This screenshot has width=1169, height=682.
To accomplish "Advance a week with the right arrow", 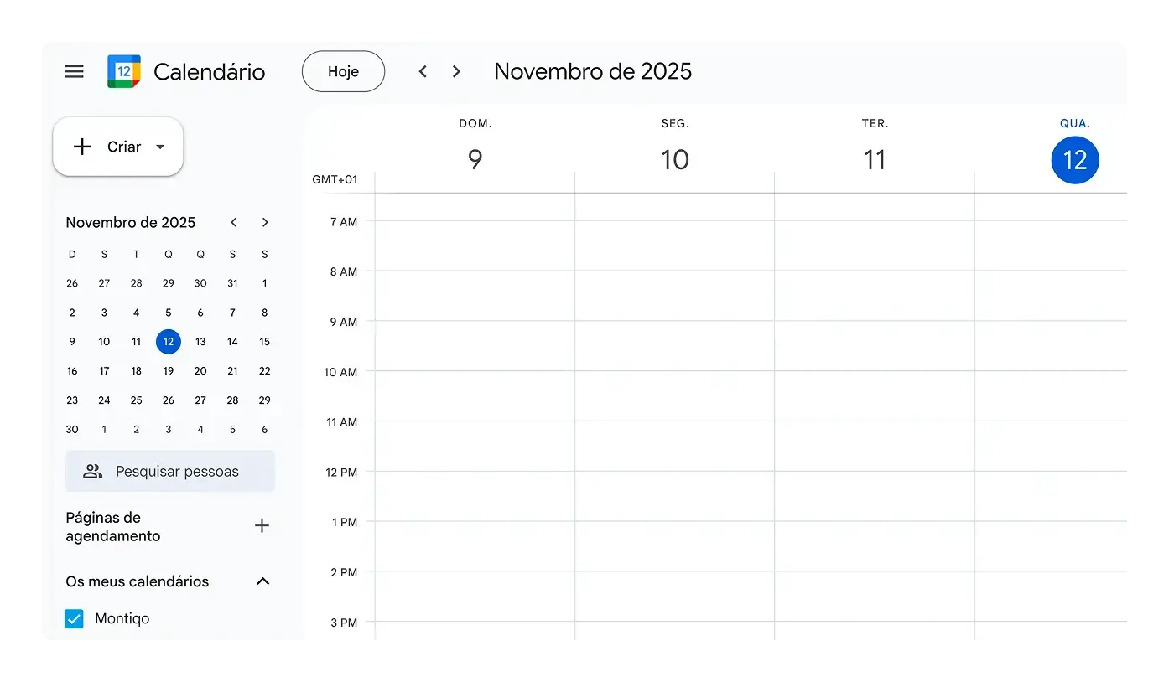I will click(x=456, y=71).
